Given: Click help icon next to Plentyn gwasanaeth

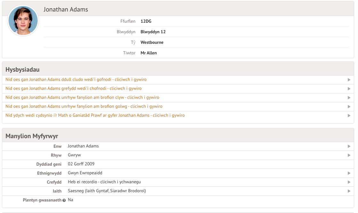Looking at the screenshot, I should click(64, 200).
